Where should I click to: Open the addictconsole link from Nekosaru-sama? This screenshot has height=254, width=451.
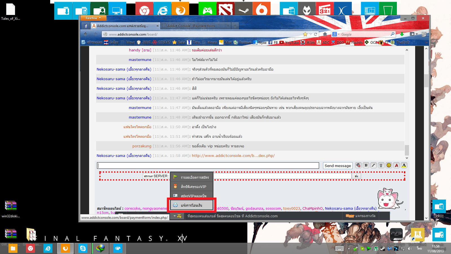pyautogui.click(x=233, y=156)
